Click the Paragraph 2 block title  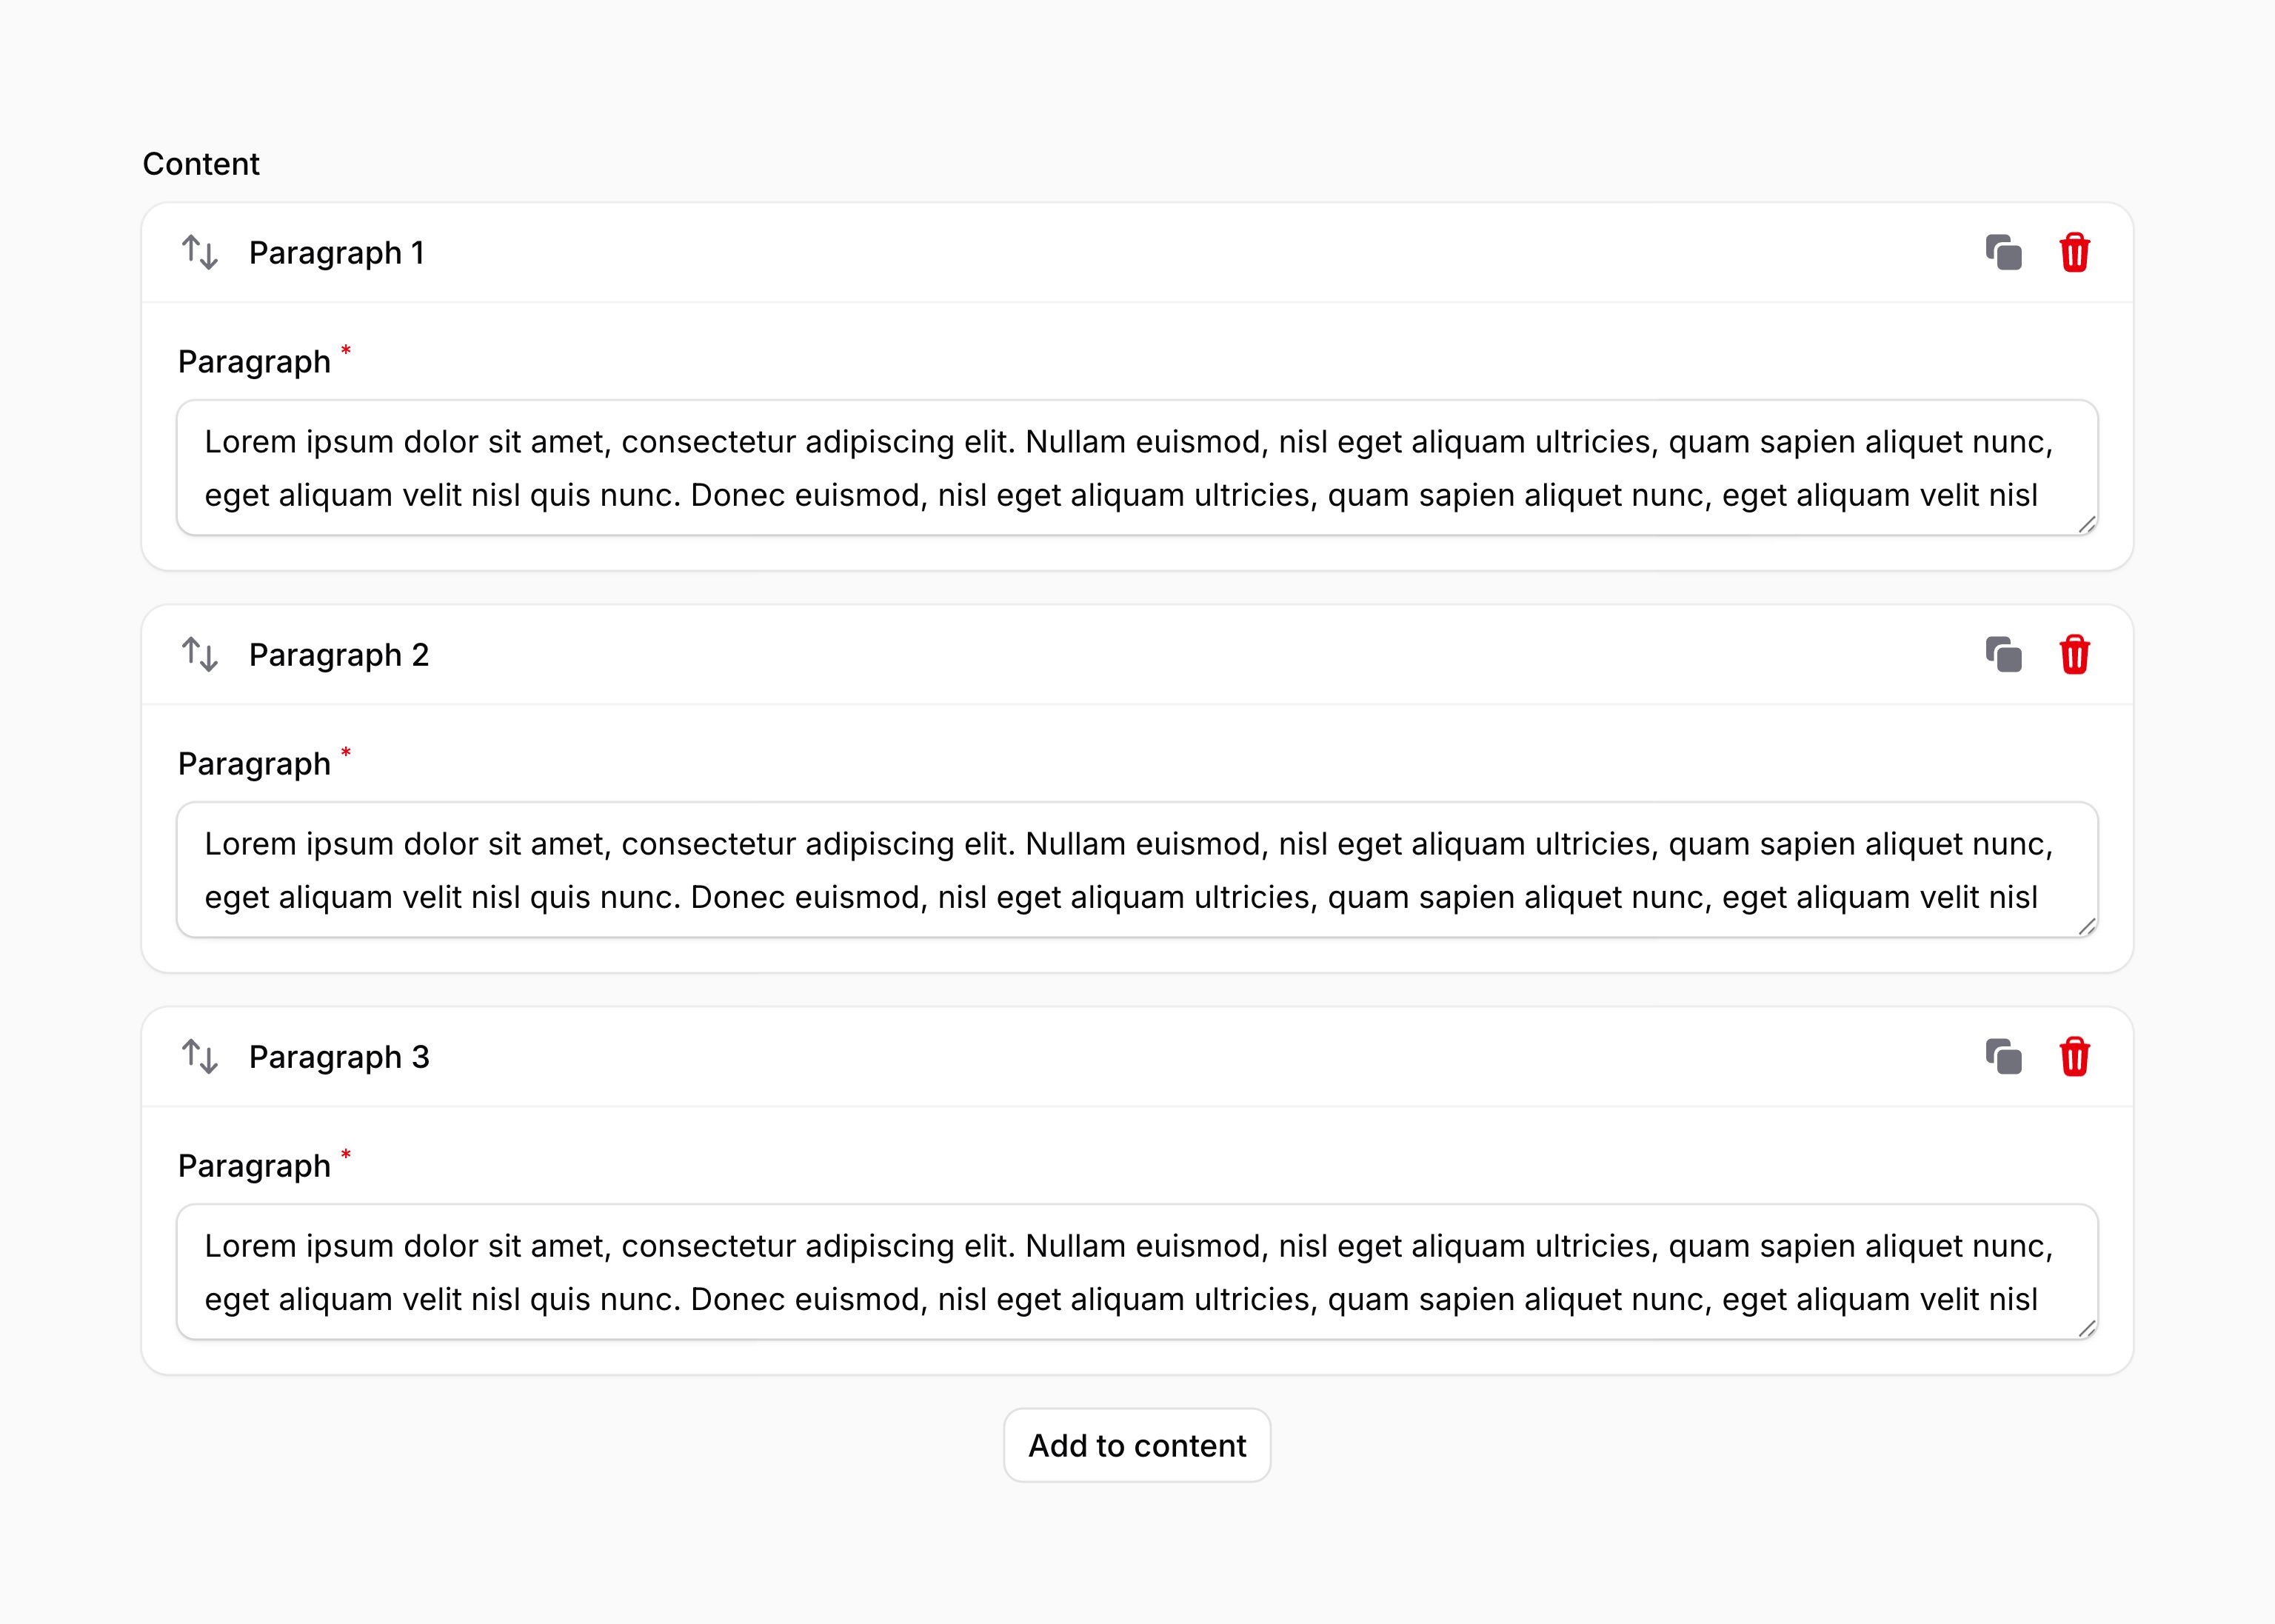click(338, 655)
